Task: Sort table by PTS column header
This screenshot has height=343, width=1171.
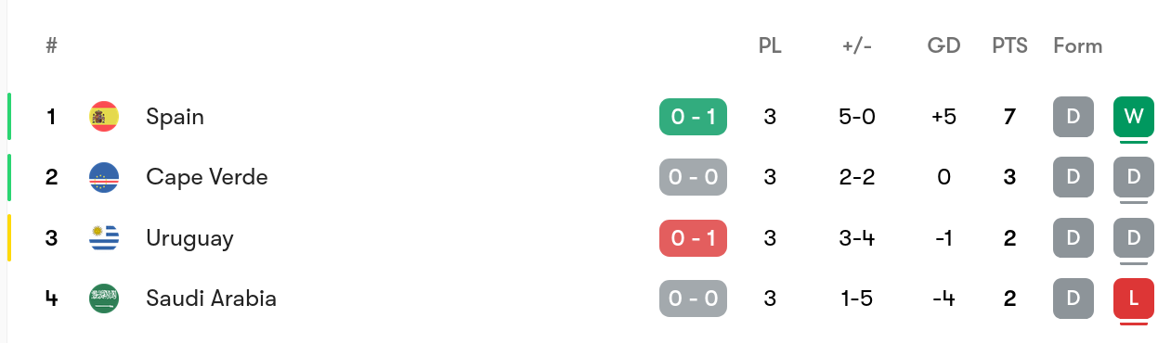Action: click(x=1009, y=45)
